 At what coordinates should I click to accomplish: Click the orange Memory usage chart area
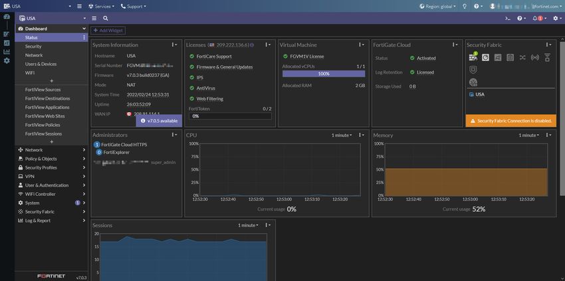(x=466, y=182)
